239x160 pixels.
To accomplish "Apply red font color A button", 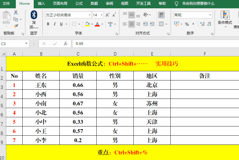I will coord(97,24).
